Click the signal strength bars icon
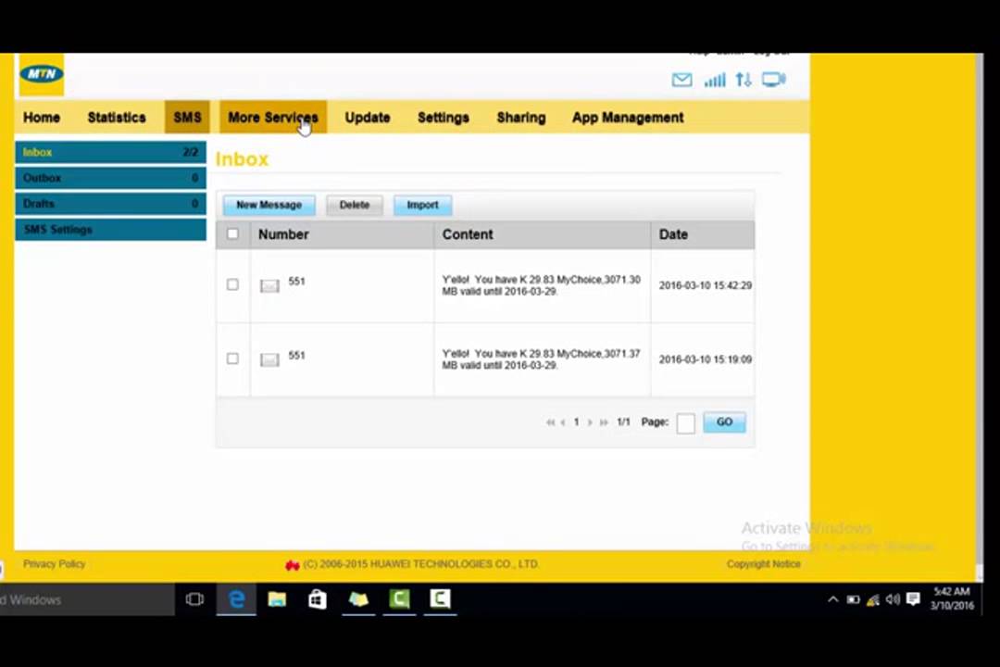Image resolution: width=1000 pixels, height=667 pixels. (714, 80)
